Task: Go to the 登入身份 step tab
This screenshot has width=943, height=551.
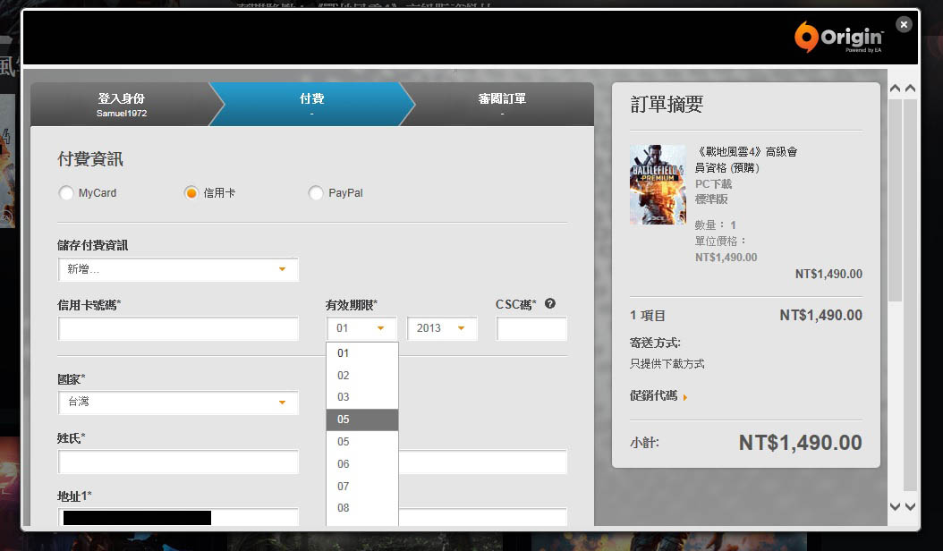Action: (x=122, y=104)
